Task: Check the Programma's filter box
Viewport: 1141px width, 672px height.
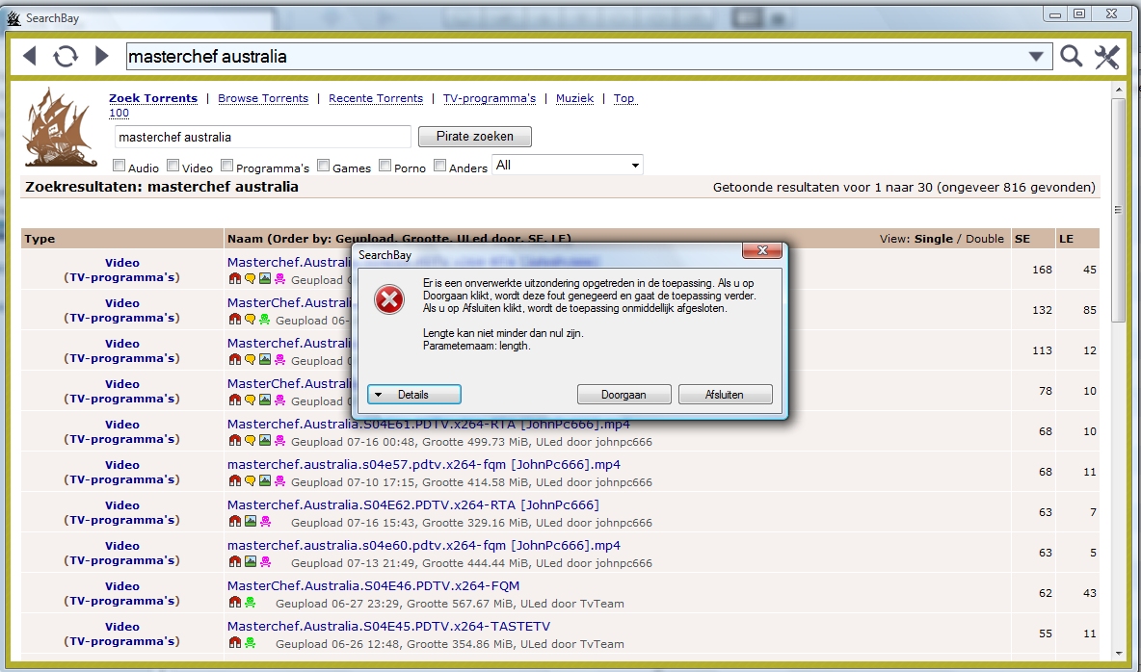Action: (x=227, y=166)
